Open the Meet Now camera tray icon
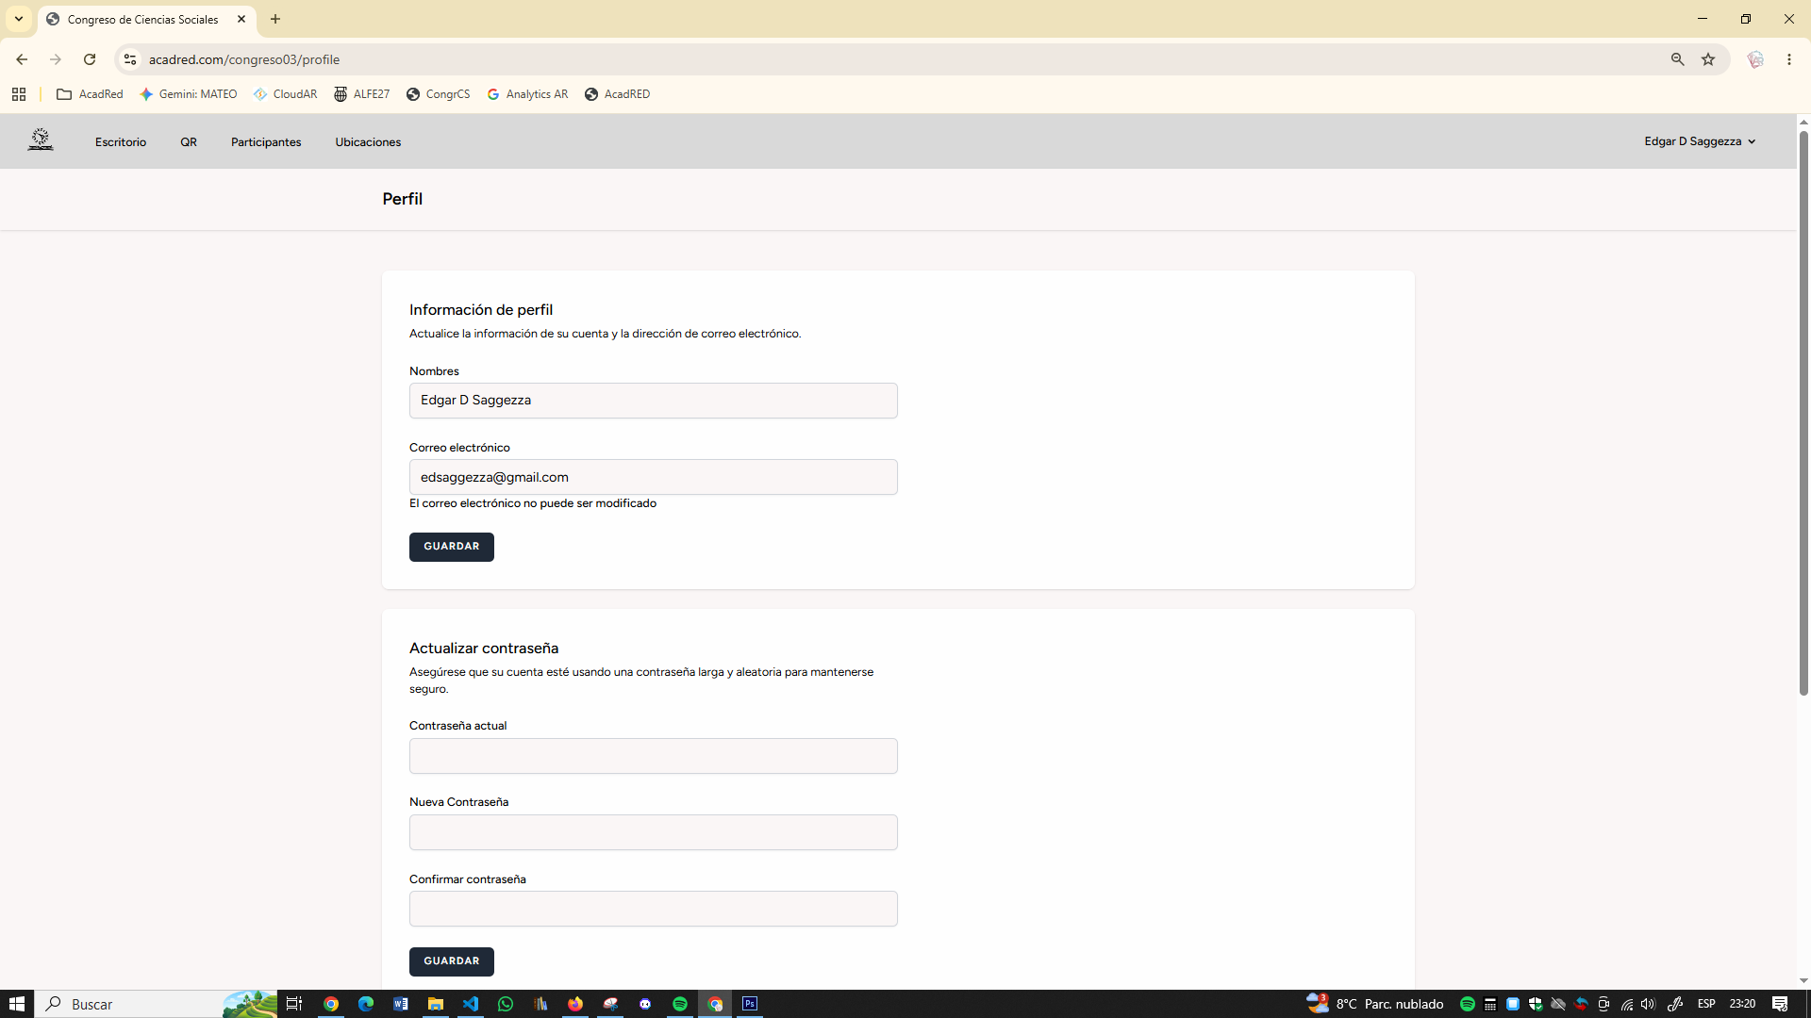Screen dimensions: 1811x1018 point(1603,1004)
